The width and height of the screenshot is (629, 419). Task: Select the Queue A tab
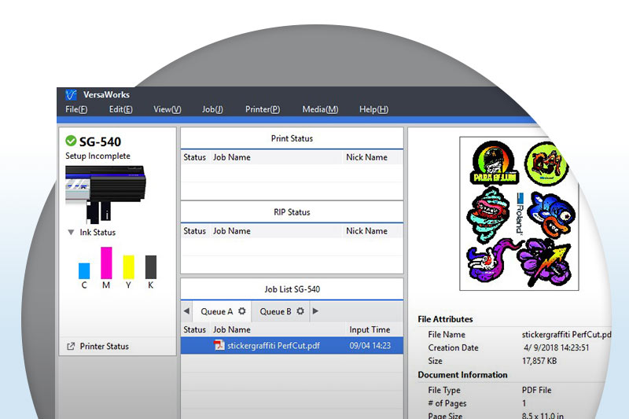[x=217, y=311]
